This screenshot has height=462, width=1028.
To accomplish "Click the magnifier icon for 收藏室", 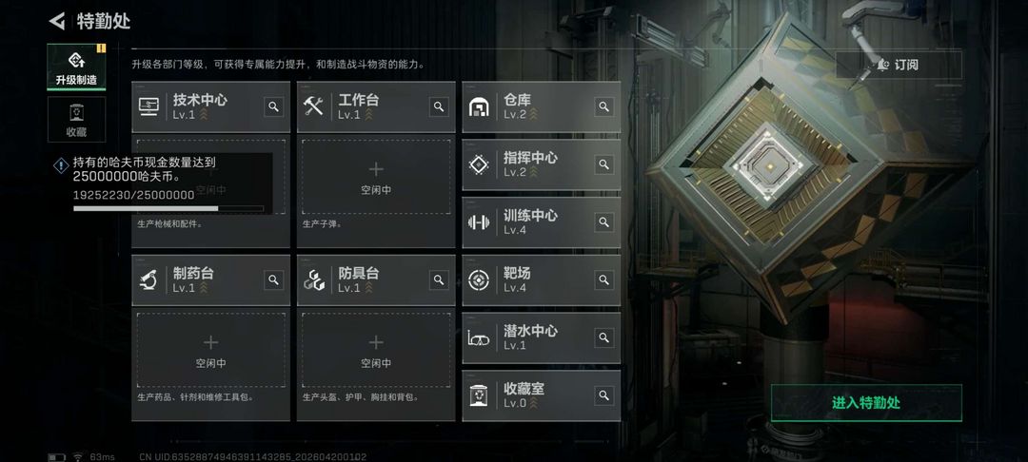I will 603,395.
